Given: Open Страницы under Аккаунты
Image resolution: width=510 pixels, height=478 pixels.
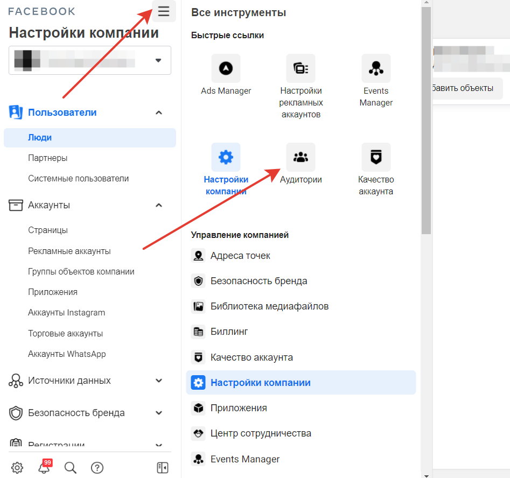Looking at the screenshot, I should tap(48, 230).
